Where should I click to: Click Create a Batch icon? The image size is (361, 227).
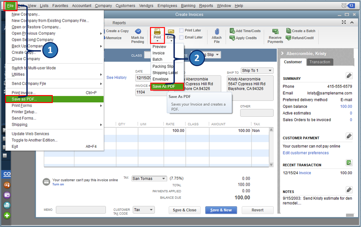point(288,31)
